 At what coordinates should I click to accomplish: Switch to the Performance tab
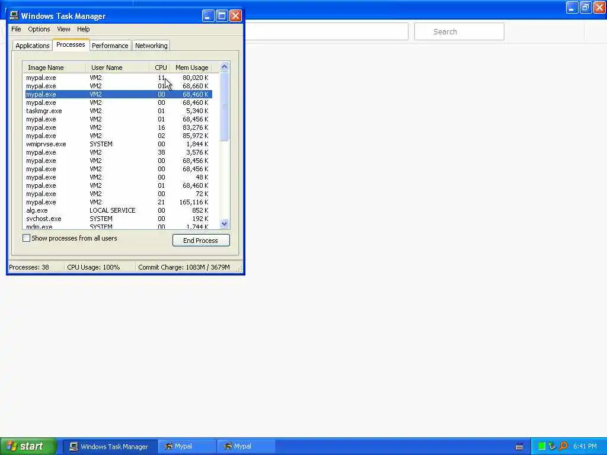tap(110, 46)
